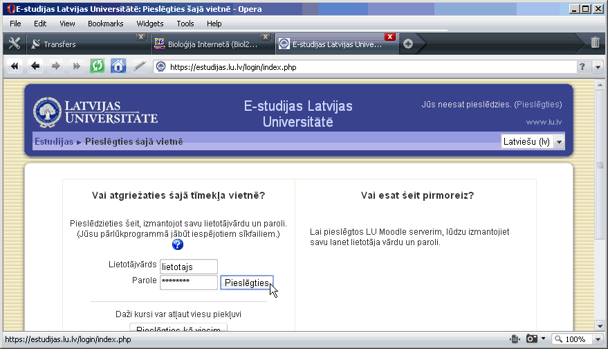The image size is (608, 349).
Task: Click the 'E-studijas Latvijas Universitātē' banner title
Action: (298, 114)
